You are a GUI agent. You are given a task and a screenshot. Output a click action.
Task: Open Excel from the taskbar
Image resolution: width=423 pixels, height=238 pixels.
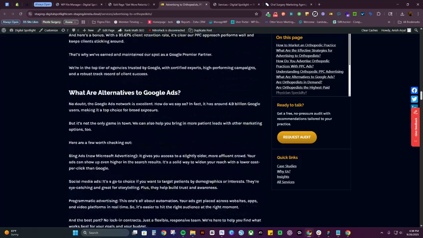(280, 233)
